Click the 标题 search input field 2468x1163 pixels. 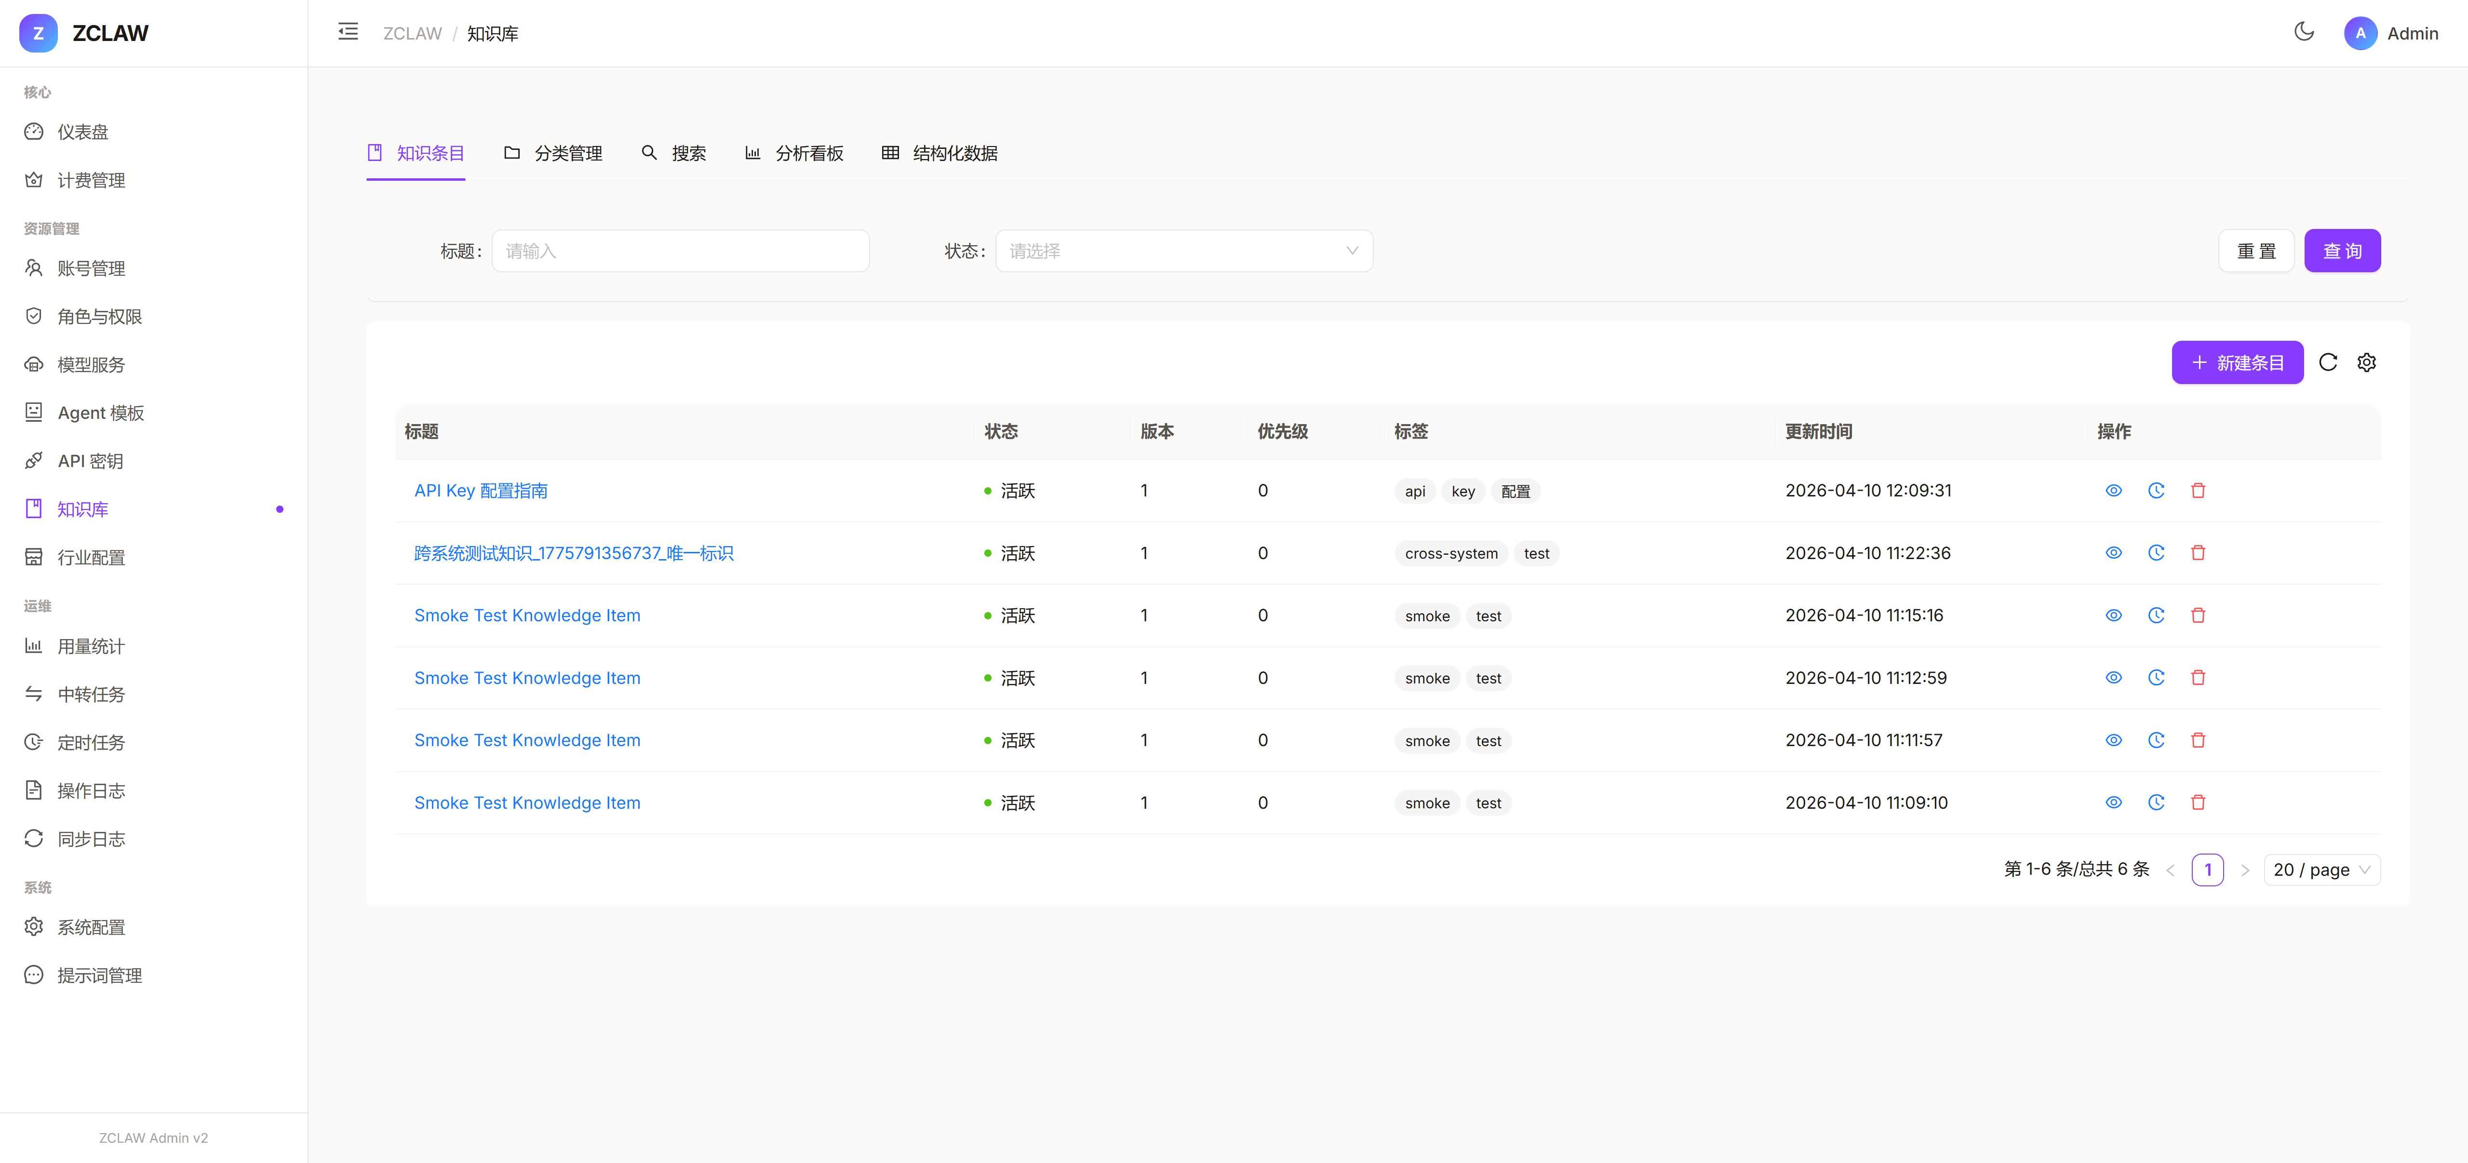[679, 251]
